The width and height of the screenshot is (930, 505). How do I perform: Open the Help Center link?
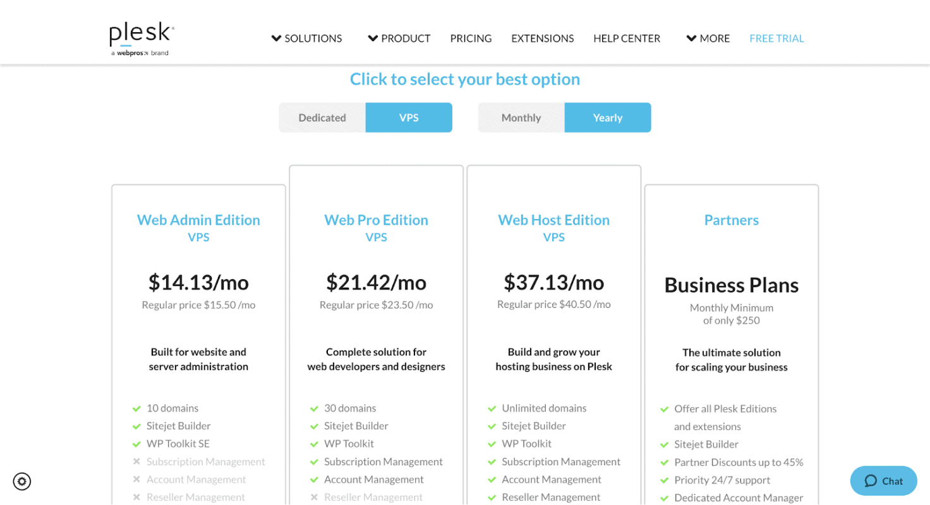[627, 39]
